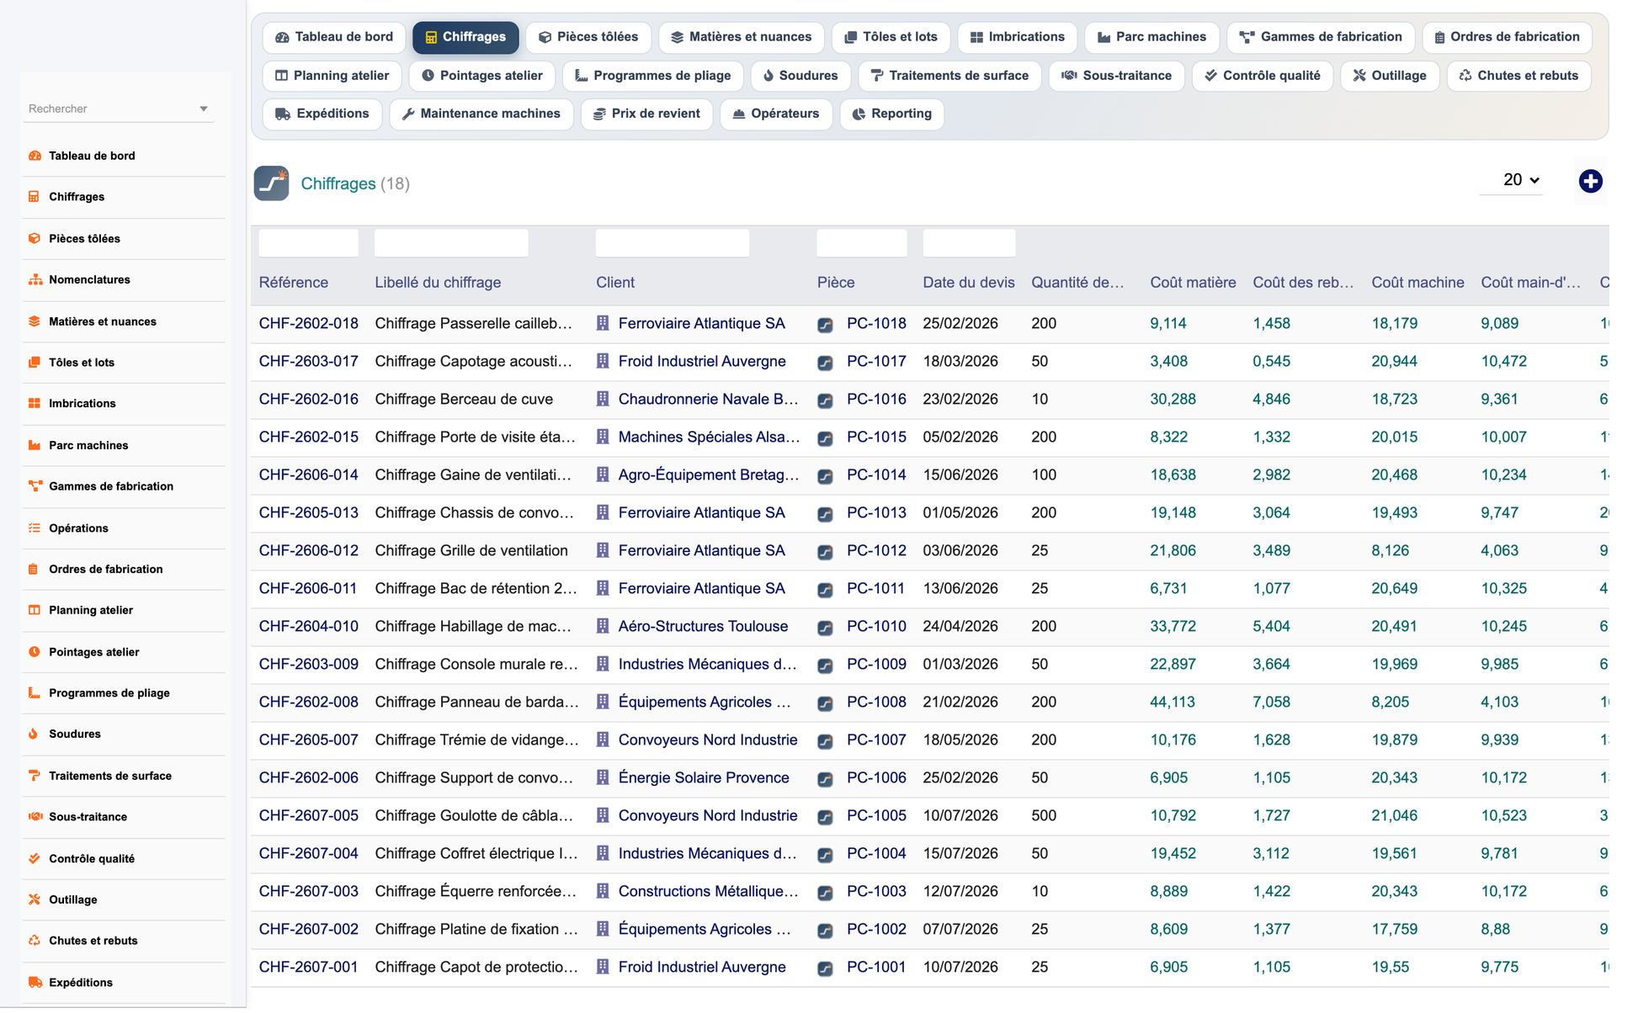Sort by Coût matière column header
1638x1013 pixels.
pyautogui.click(x=1193, y=283)
